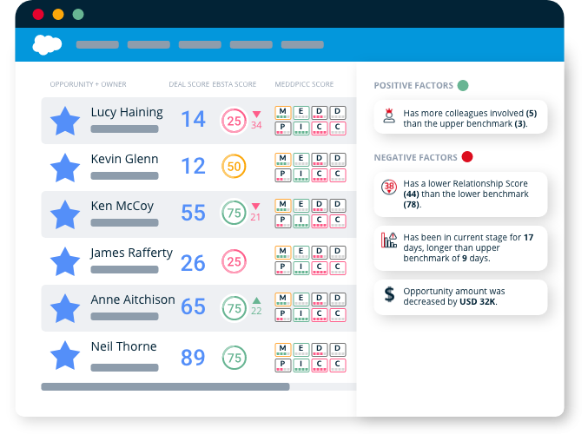Click Lucy Haining's Ebsta score circle 25
Screen dimensions: 588x441
tap(234, 121)
